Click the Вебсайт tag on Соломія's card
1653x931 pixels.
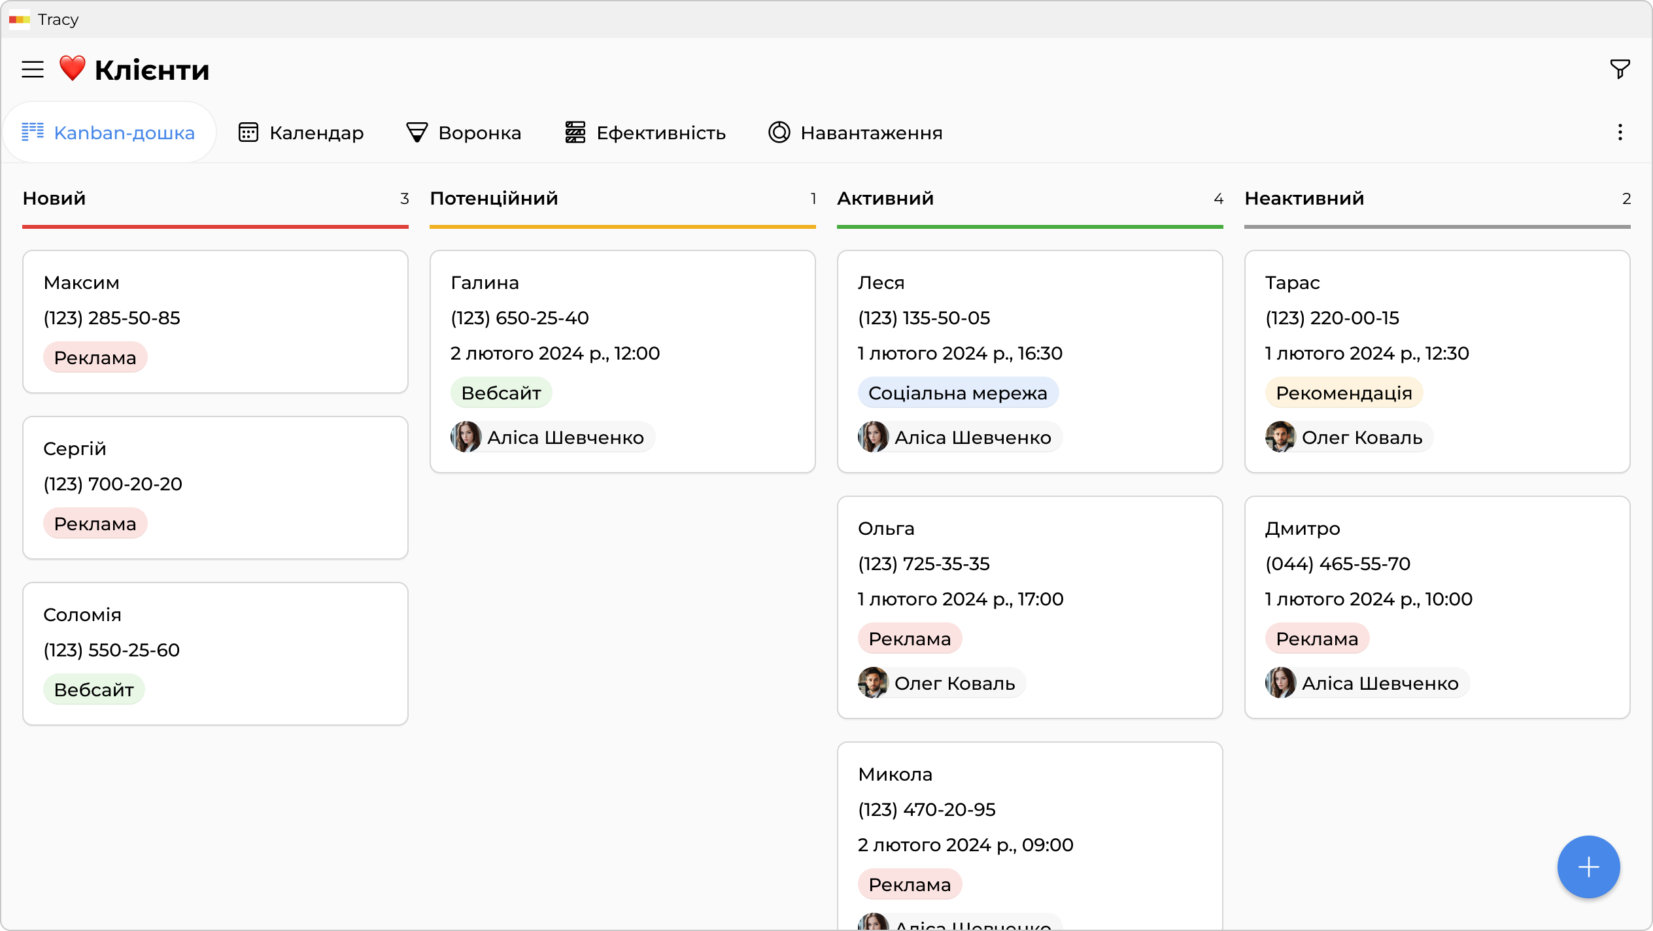[x=94, y=690]
